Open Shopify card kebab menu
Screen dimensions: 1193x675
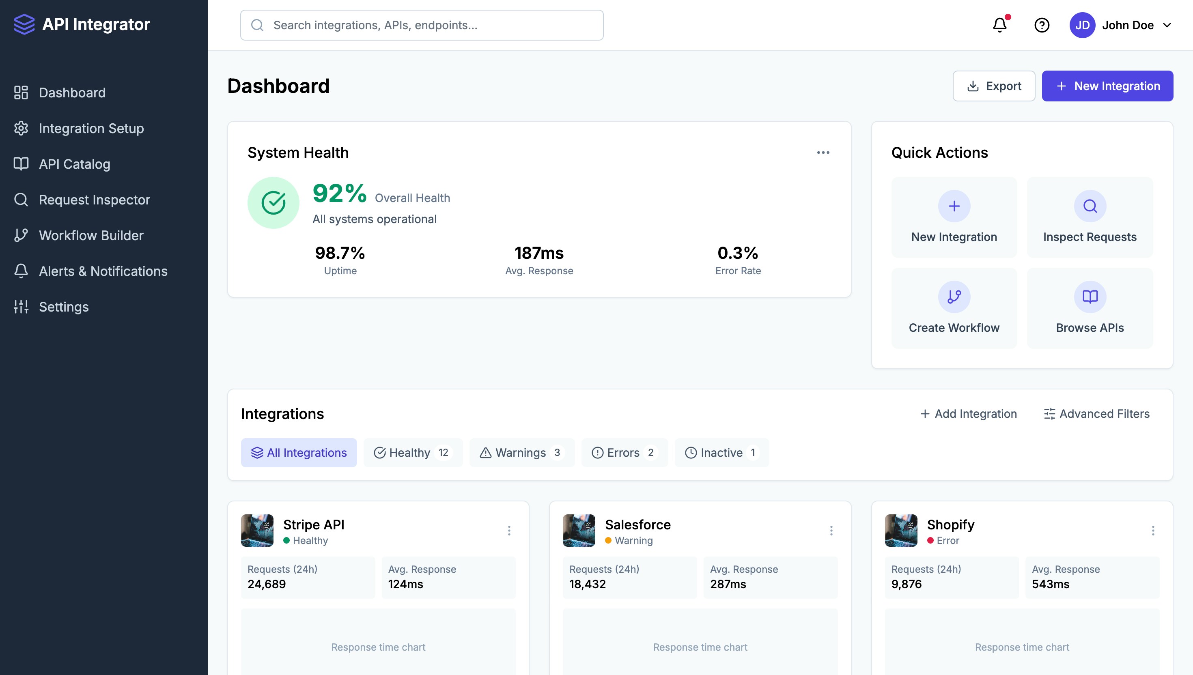(x=1153, y=530)
